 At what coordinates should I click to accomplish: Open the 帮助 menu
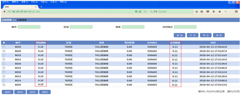pos(63,2)
